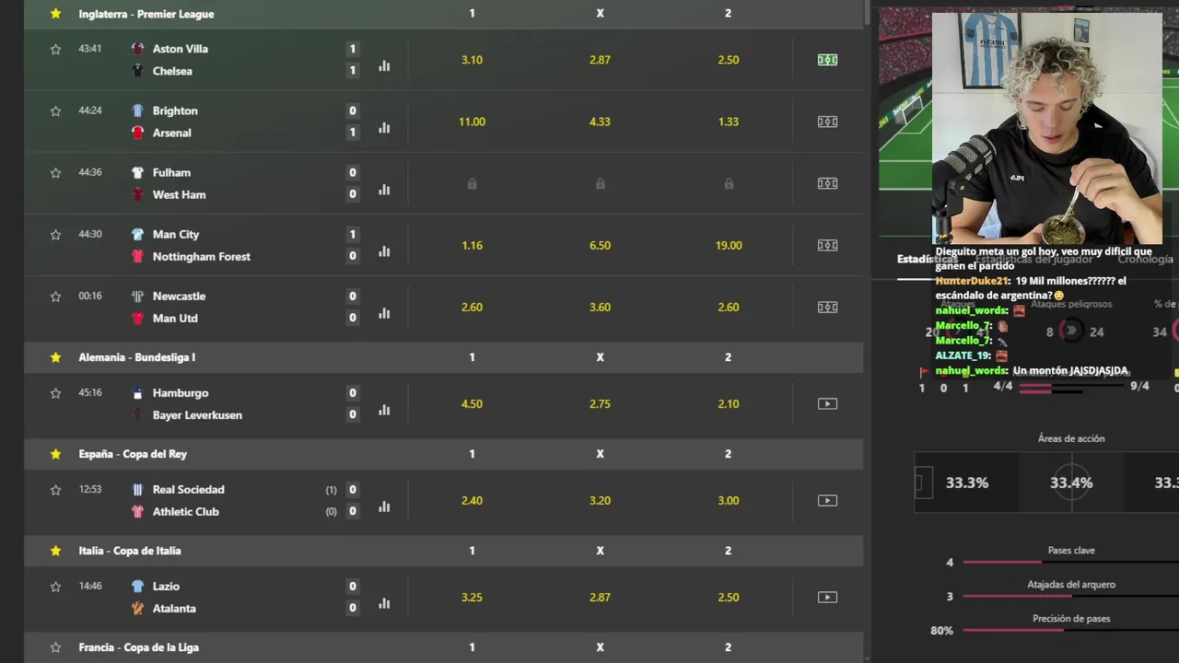Toggle the favorite star for Fulham vs West Ham
The height and width of the screenshot is (663, 1179).
click(x=55, y=173)
